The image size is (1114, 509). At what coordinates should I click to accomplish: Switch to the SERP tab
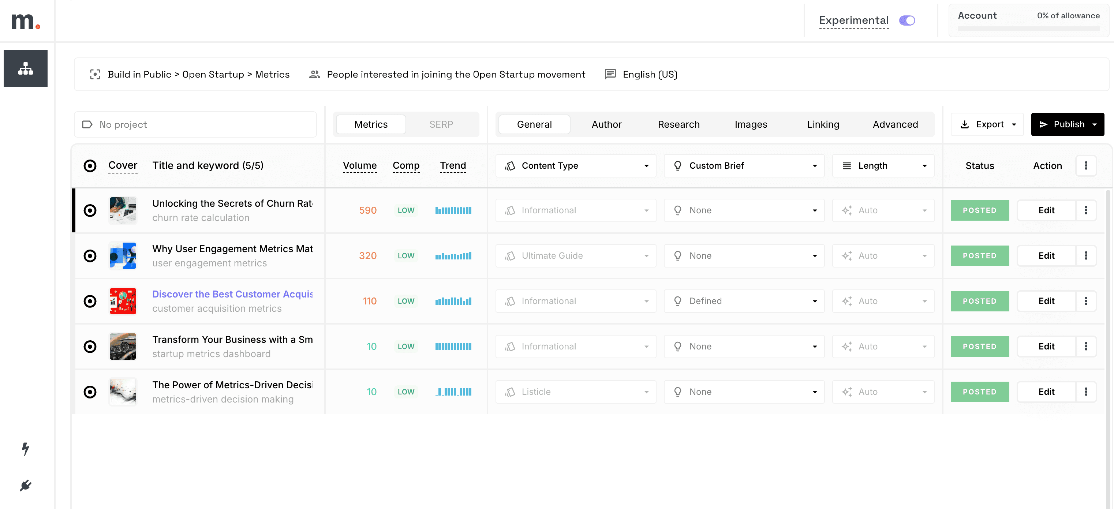[441, 124]
